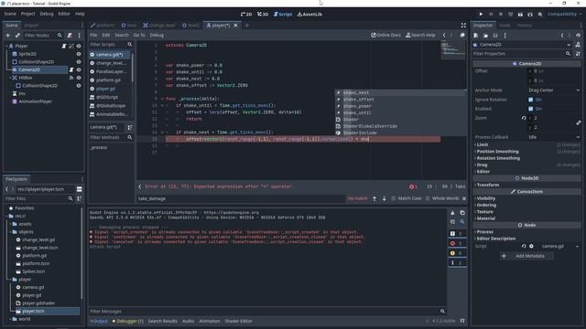The width and height of the screenshot is (586, 329).
Task: Click the instantiate child scene link icon
Action: click(x=17, y=36)
